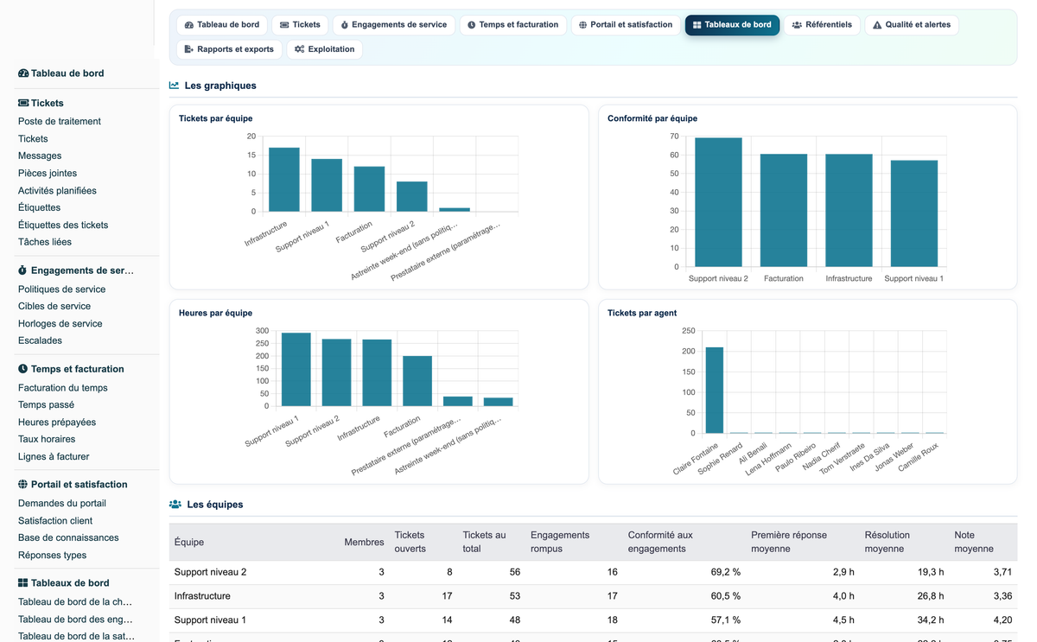Select the active "Tableaux de bord" top tab
The height and width of the screenshot is (642, 1037).
click(x=732, y=25)
